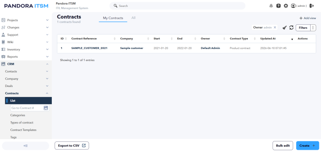Click the 2021-01-20 start date cell
The image size is (321, 151).
tap(161, 48)
